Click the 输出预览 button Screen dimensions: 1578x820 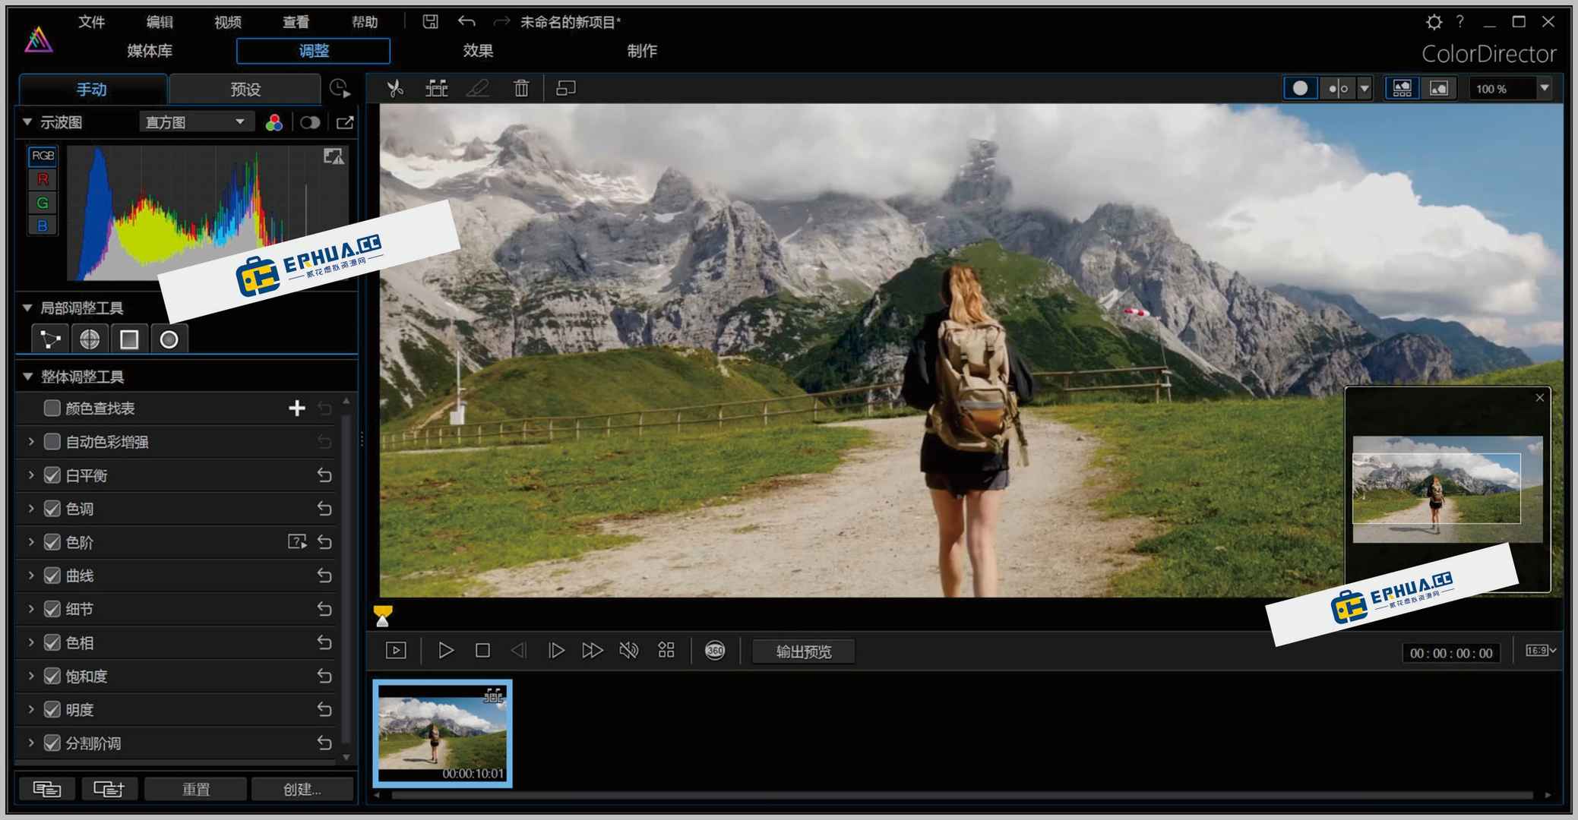pyautogui.click(x=803, y=651)
